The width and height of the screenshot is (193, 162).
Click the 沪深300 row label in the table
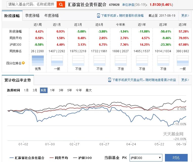[15, 44]
